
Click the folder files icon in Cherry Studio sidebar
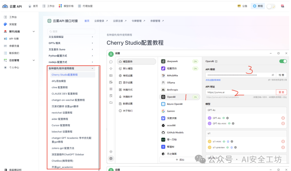point(111,102)
